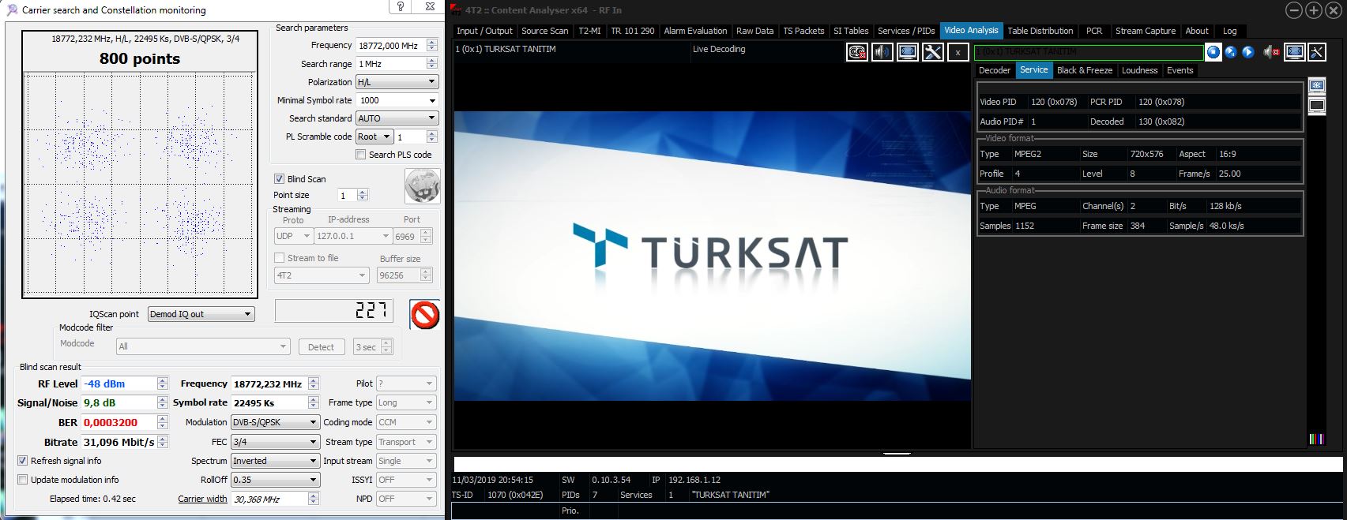Image resolution: width=1347 pixels, height=520 pixels.
Task: Open the Input / Output tab
Action: (x=484, y=31)
